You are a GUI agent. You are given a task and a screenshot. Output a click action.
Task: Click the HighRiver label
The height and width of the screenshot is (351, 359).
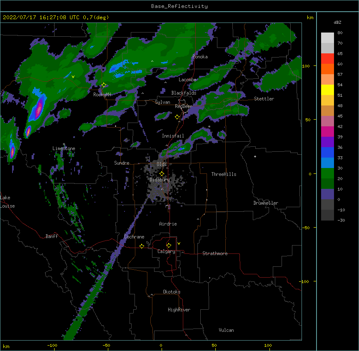(179, 310)
